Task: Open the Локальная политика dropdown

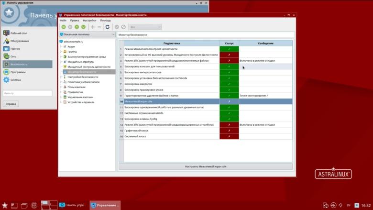Action: (x=88, y=34)
